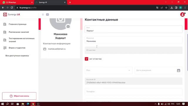Click the card view icon next to hamburger
The width and height of the screenshot is (188, 106).
point(48,14)
